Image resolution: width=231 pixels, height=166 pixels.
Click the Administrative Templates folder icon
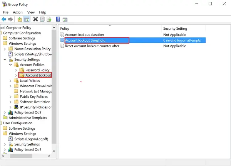point(5,118)
